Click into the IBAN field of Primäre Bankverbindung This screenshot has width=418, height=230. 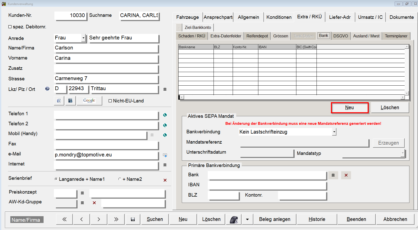click(267, 185)
